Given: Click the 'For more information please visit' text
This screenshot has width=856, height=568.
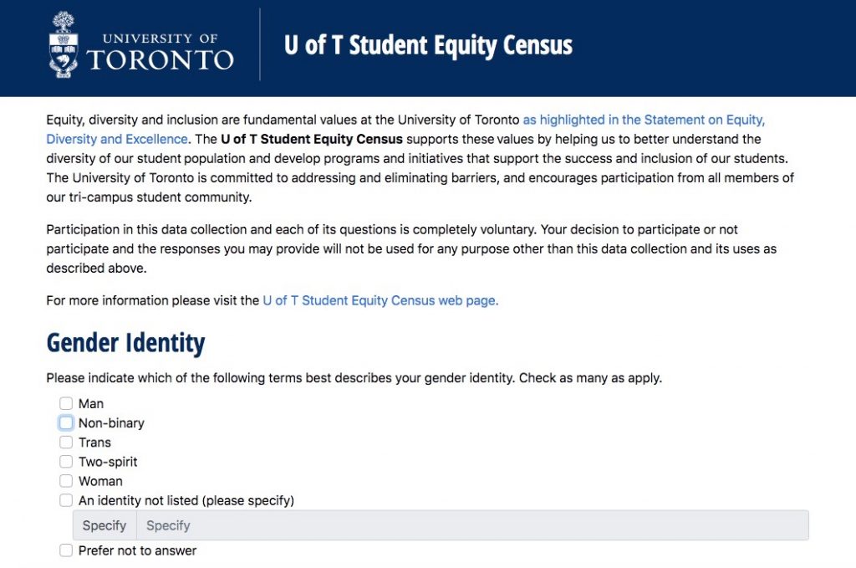Looking at the screenshot, I should [153, 300].
